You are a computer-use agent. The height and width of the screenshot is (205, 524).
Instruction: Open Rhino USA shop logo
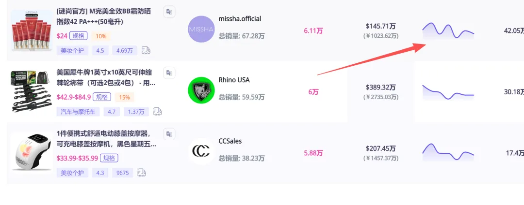[x=201, y=90]
